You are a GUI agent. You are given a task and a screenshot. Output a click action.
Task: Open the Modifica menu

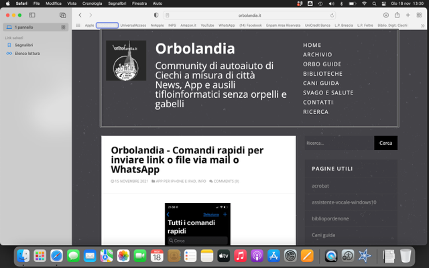click(x=54, y=3)
